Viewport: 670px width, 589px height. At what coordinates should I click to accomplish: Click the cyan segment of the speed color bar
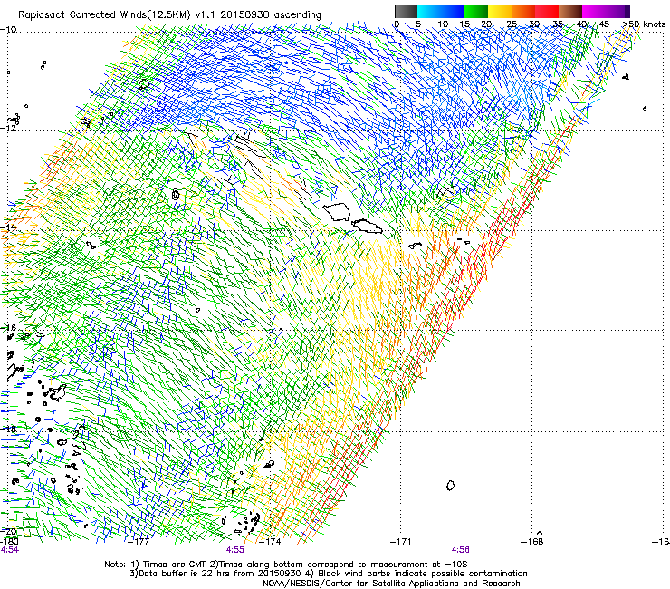428,11
